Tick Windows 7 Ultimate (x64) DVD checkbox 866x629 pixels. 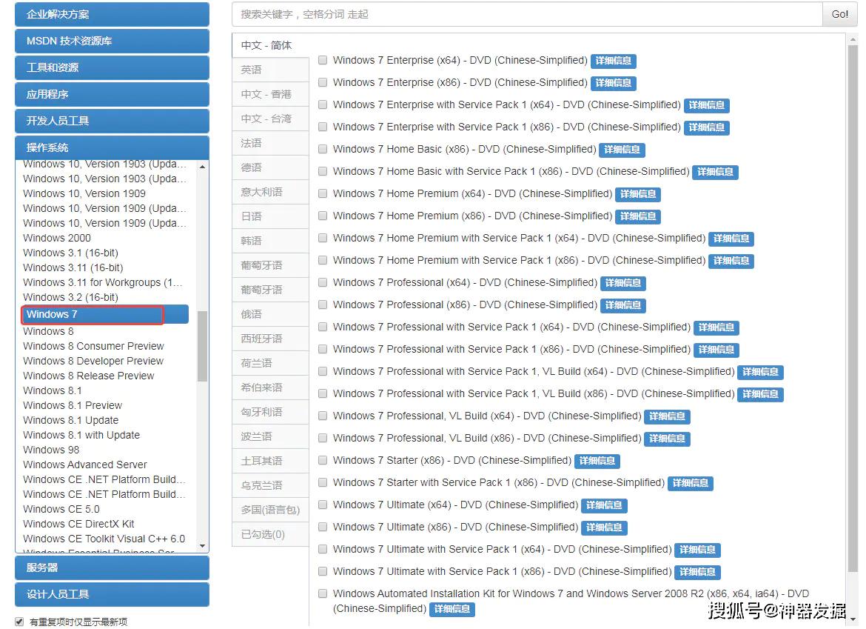pos(323,505)
